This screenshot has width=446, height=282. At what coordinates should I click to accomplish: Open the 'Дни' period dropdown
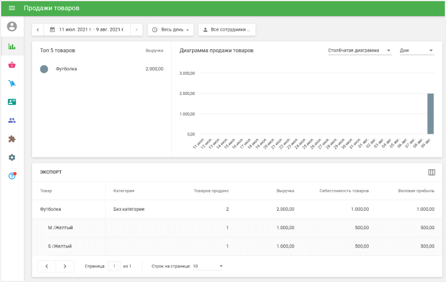pyautogui.click(x=417, y=50)
